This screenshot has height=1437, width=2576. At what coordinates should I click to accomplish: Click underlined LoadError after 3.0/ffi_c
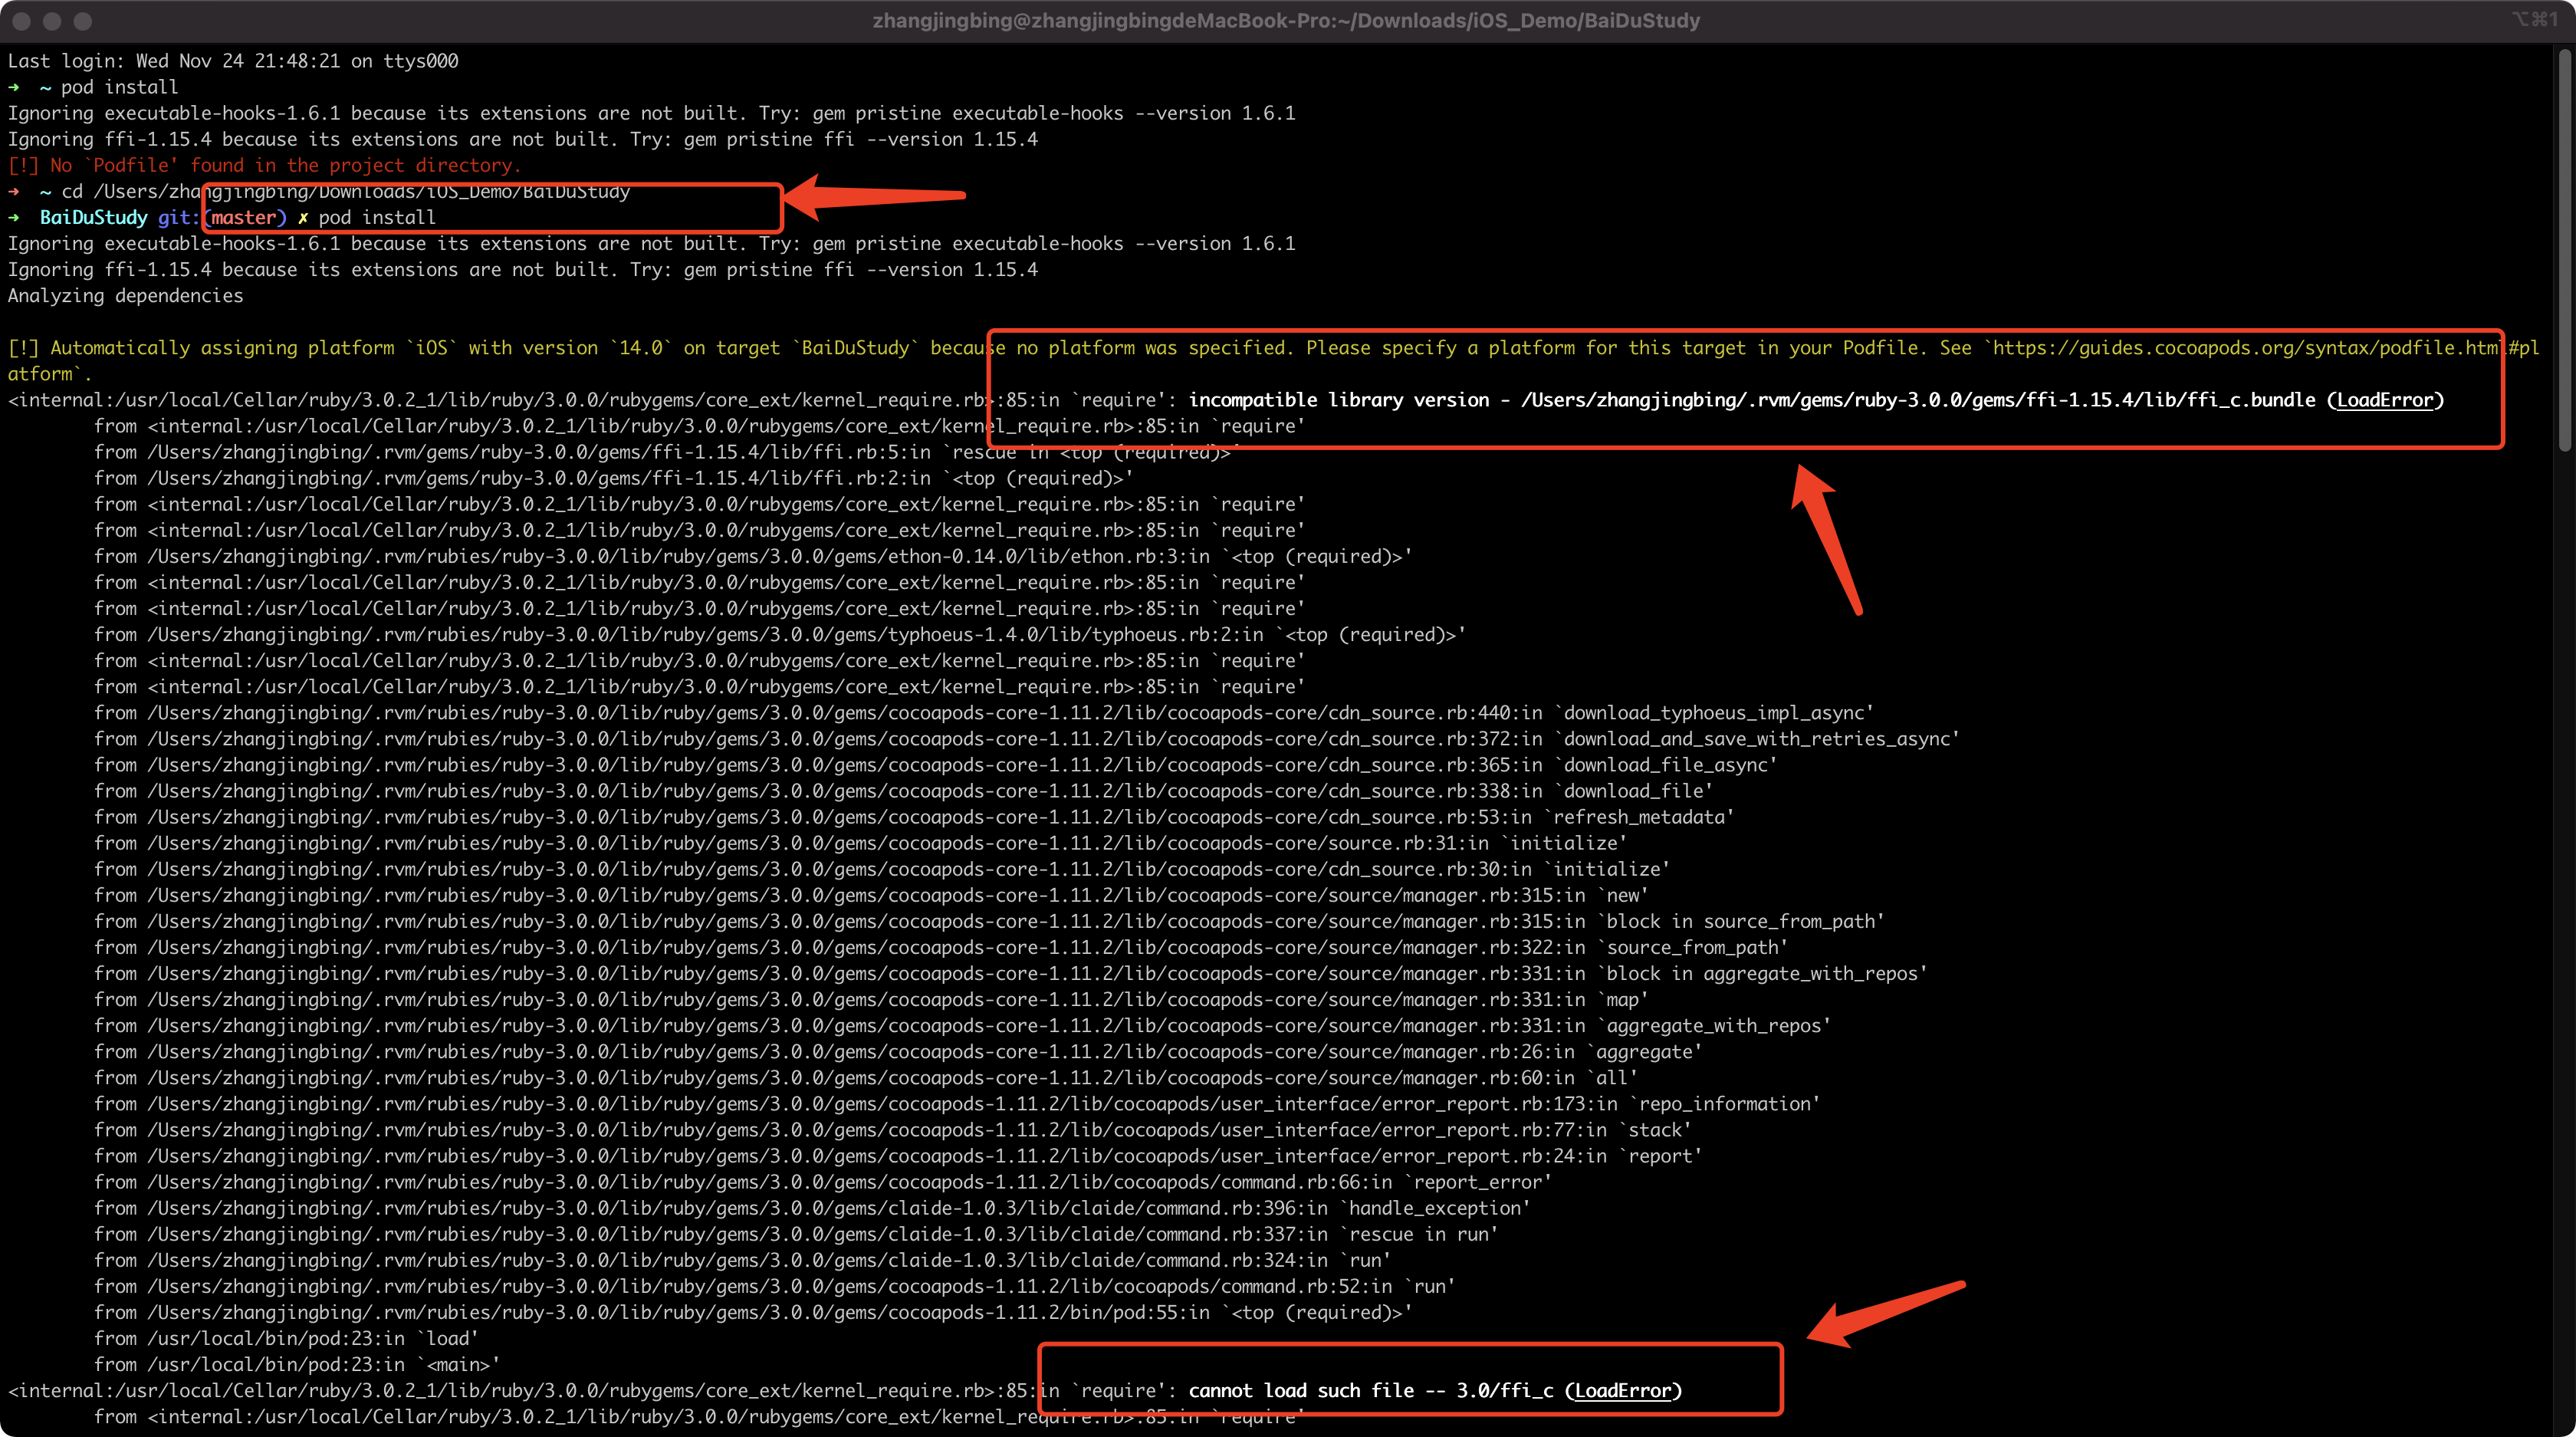[x=1622, y=1391]
